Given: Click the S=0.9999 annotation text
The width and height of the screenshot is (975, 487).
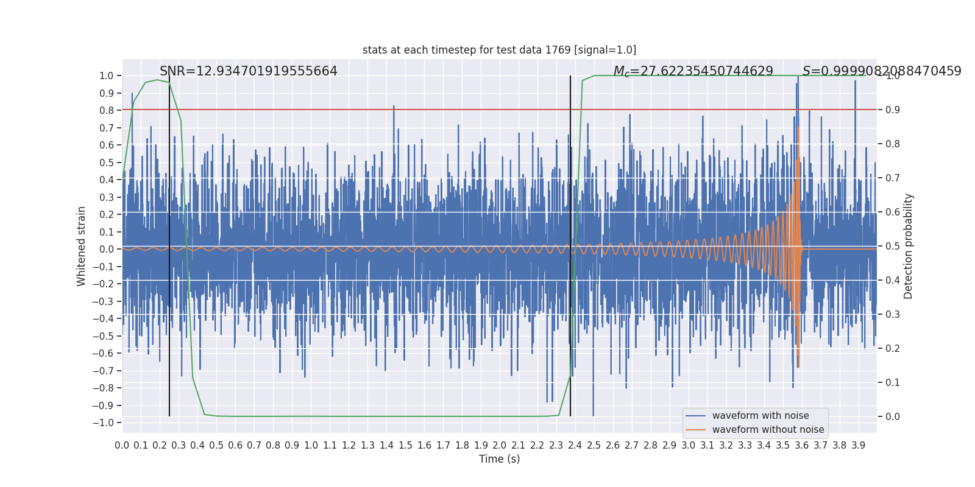Looking at the screenshot, I should point(881,71).
